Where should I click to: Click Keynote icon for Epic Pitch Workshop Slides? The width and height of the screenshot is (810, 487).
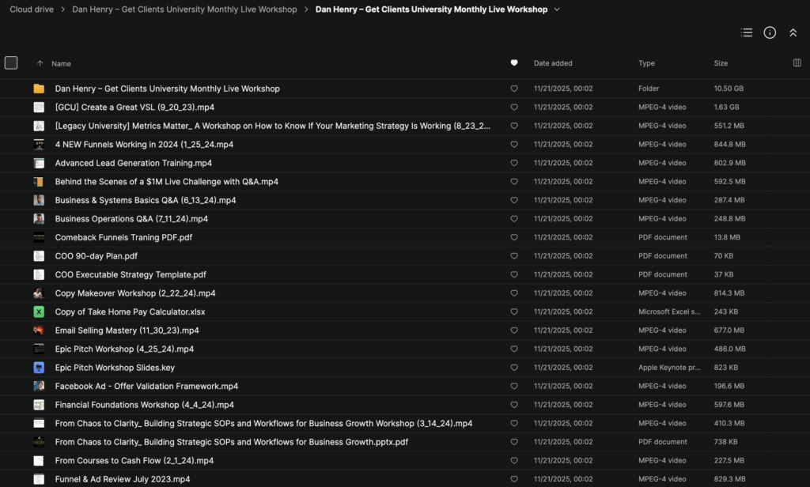(x=39, y=368)
